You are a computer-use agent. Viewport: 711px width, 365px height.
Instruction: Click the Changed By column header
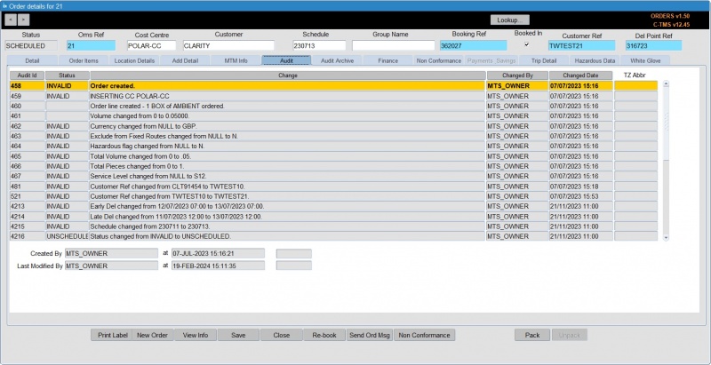coord(517,75)
